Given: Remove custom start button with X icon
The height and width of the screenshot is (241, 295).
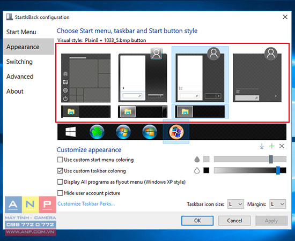Looking at the screenshot, I should point(282,146).
